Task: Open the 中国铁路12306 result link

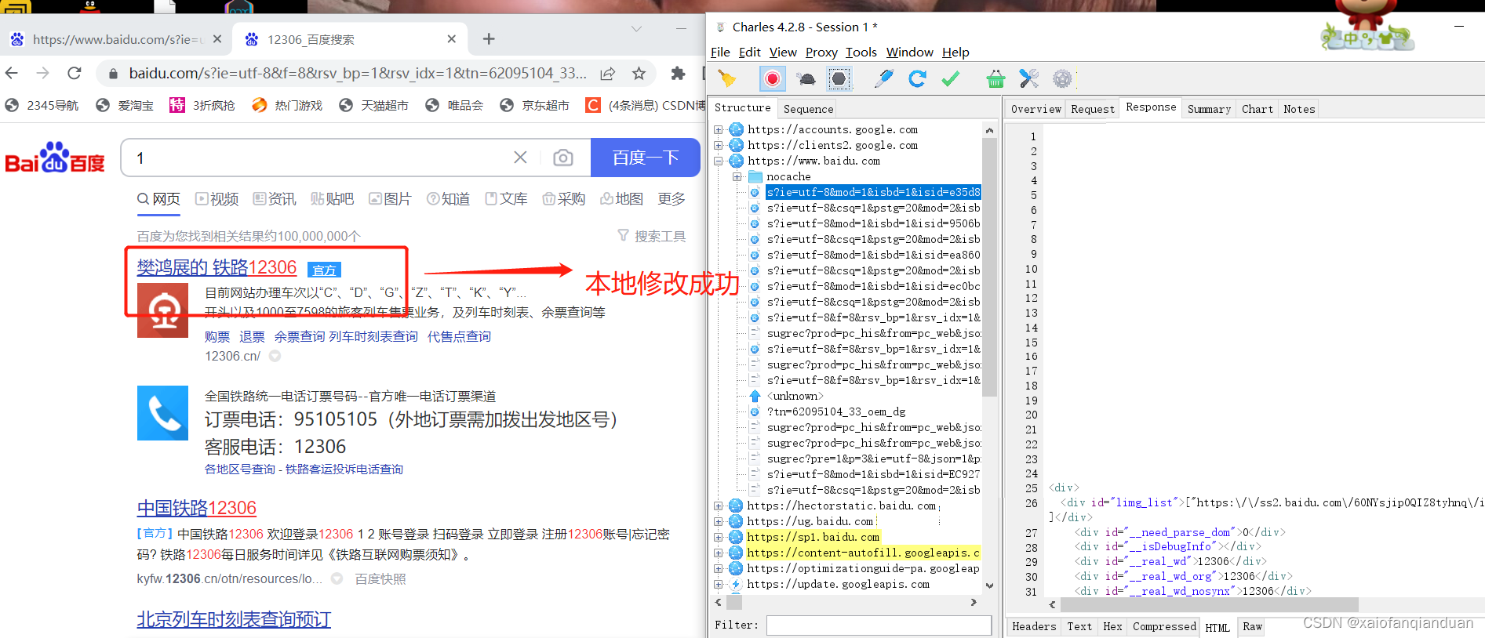Action: 196,508
